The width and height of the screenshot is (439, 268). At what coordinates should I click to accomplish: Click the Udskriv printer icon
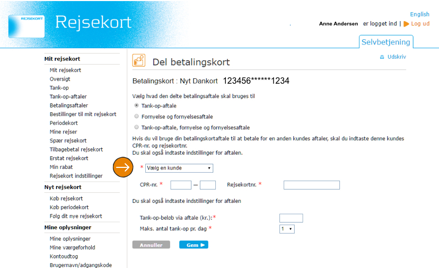click(382, 57)
